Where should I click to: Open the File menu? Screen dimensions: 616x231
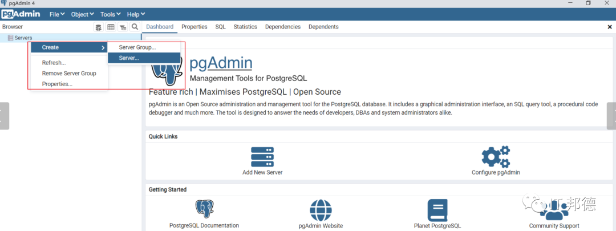pyautogui.click(x=57, y=14)
